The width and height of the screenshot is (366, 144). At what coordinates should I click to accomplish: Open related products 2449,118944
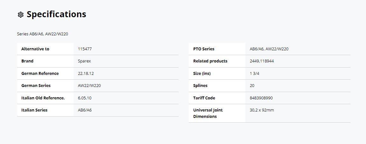[262, 61]
